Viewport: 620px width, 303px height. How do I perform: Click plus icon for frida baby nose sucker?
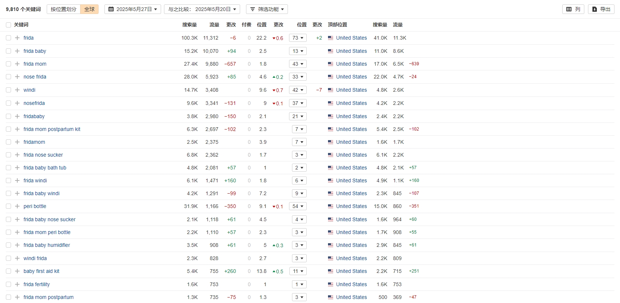[17, 219]
